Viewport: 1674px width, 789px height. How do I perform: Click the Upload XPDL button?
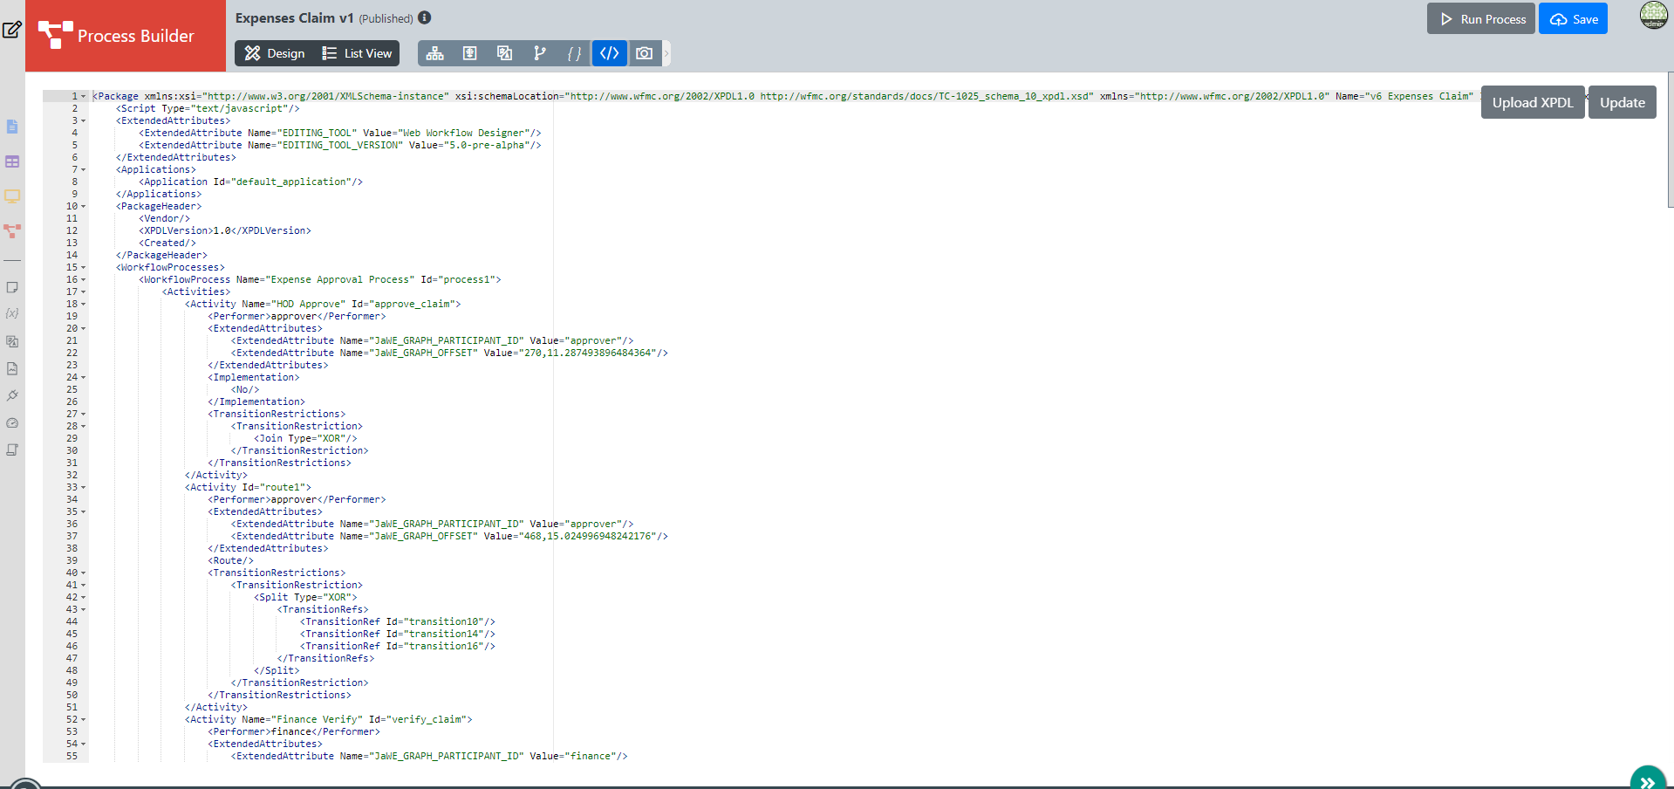(x=1532, y=102)
